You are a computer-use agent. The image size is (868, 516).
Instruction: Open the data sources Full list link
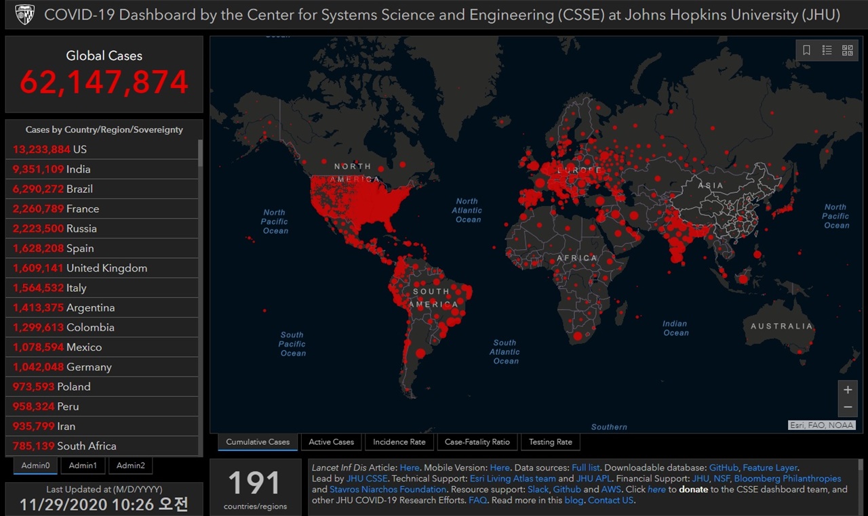point(587,468)
